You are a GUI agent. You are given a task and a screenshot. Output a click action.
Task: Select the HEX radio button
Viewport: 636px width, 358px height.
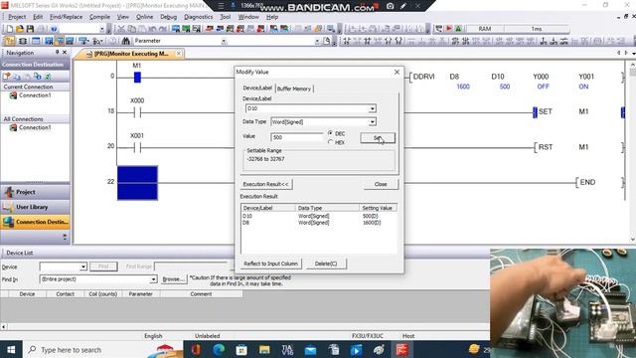tap(331, 142)
